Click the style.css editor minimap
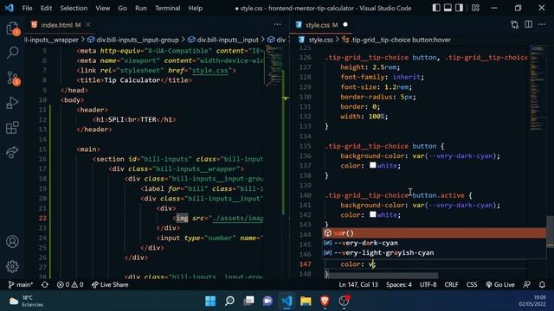Screen dimensions: 554x311 tap(538, 88)
